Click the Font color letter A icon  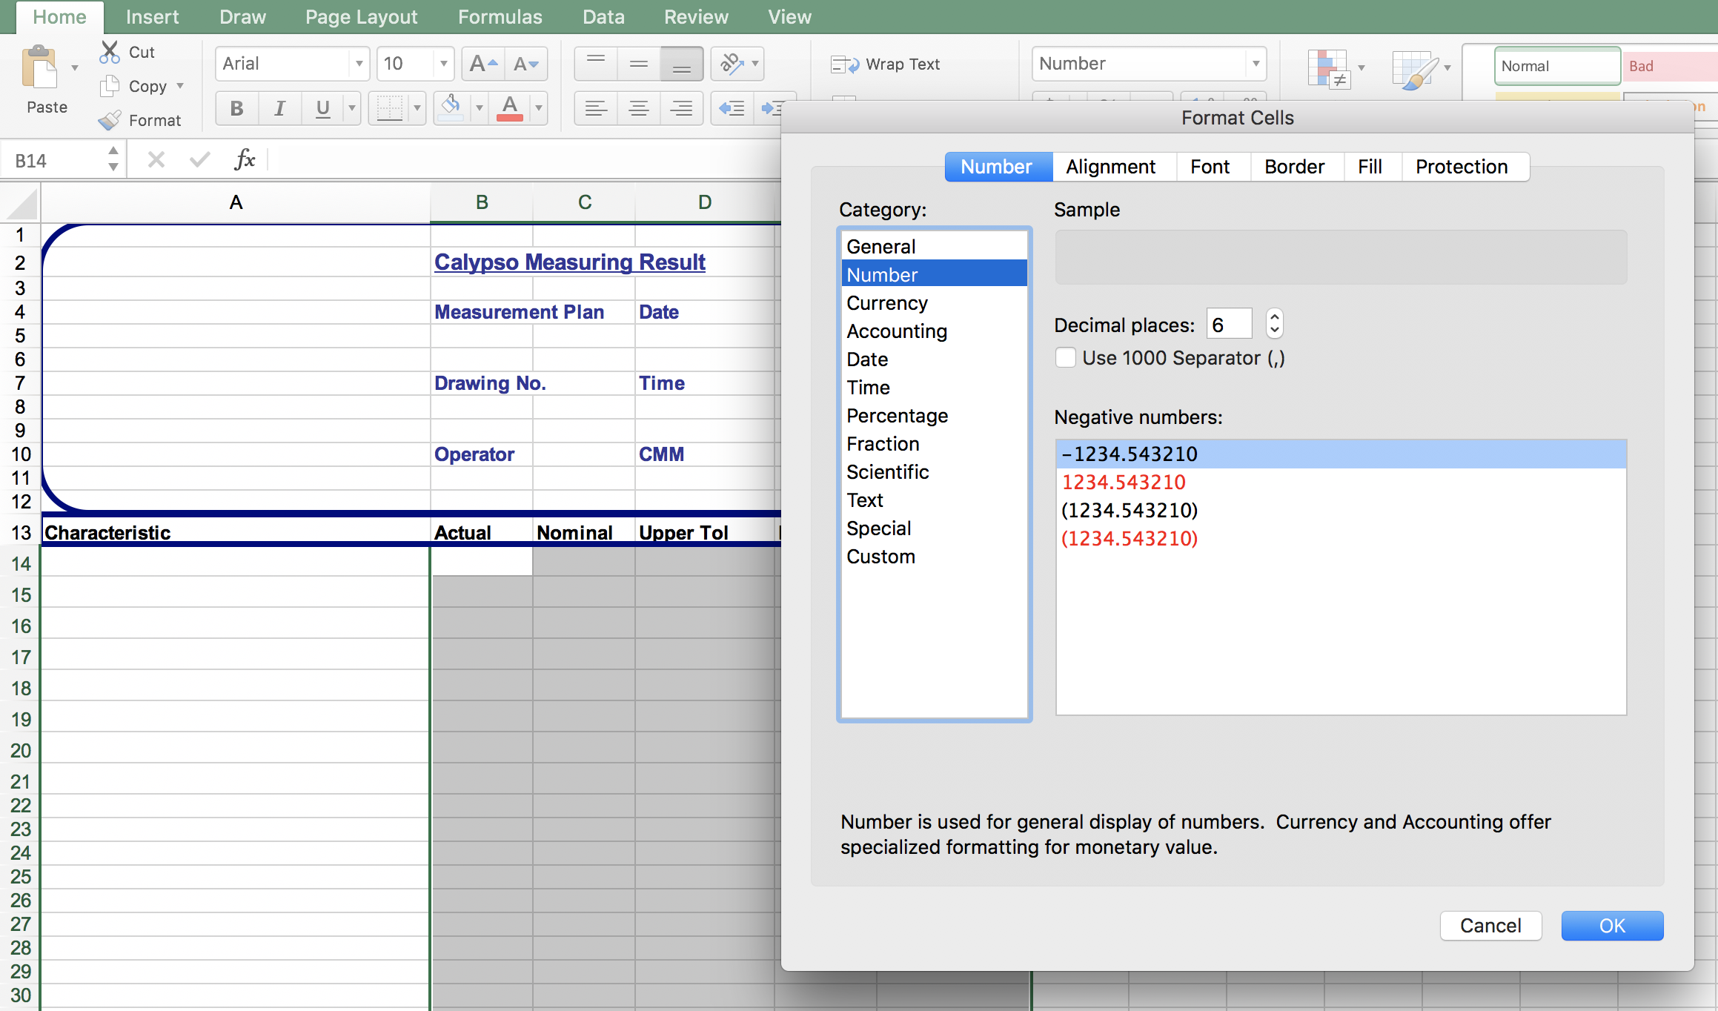pyautogui.click(x=510, y=108)
